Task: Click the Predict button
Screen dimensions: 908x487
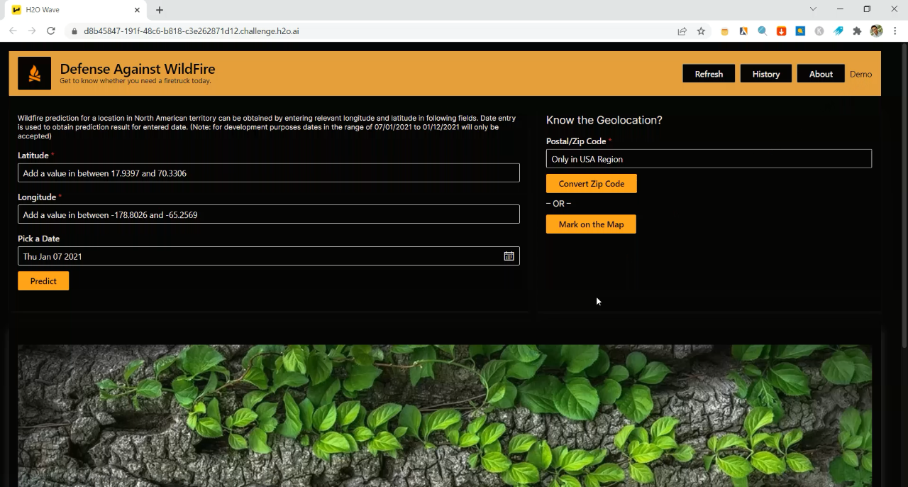Action: 43,281
